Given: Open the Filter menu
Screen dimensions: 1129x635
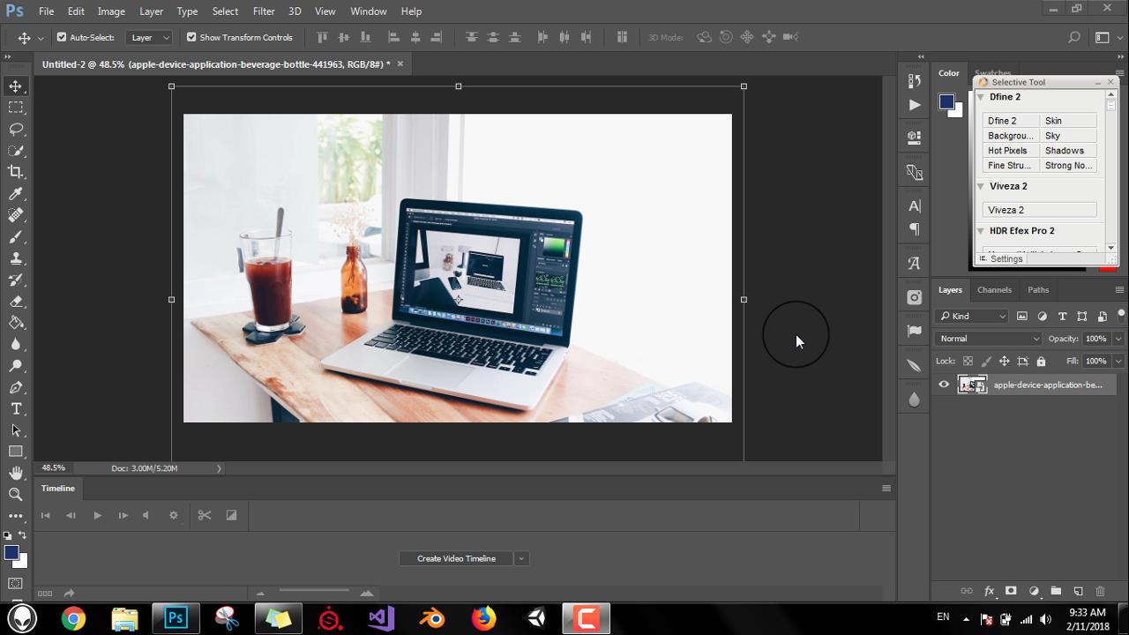Looking at the screenshot, I should [264, 11].
